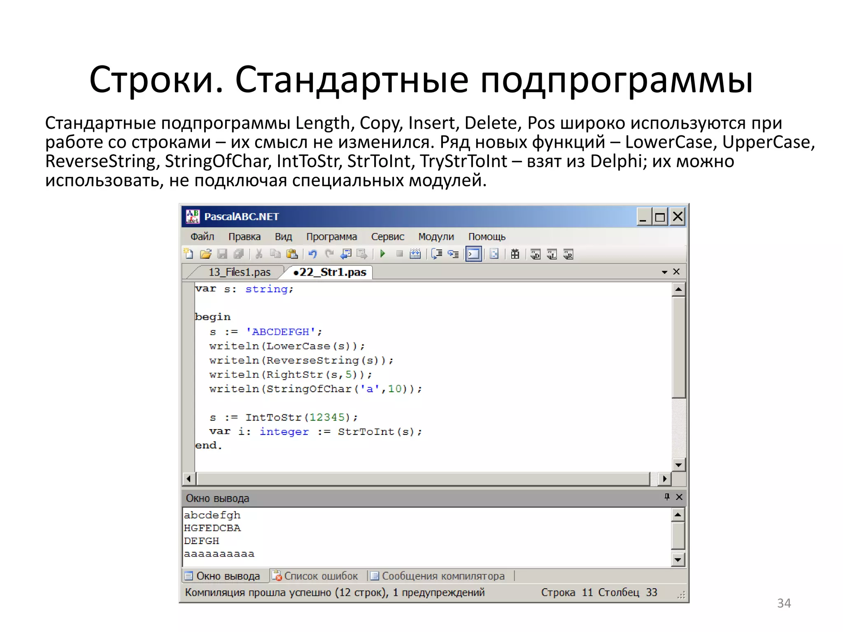Click the Compile program icon

(416, 254)
